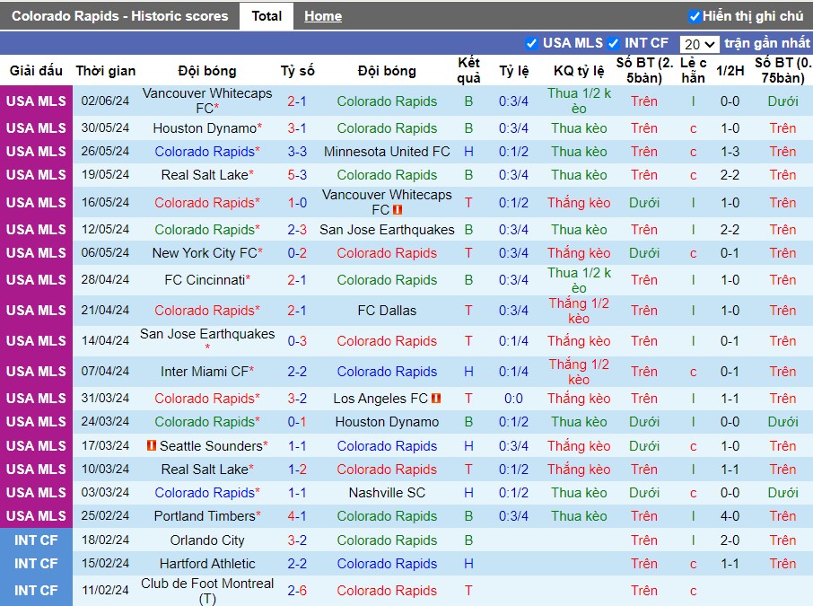
Task: Open Club de Foot Montreal team link
Action: click(x=207, y=591)
